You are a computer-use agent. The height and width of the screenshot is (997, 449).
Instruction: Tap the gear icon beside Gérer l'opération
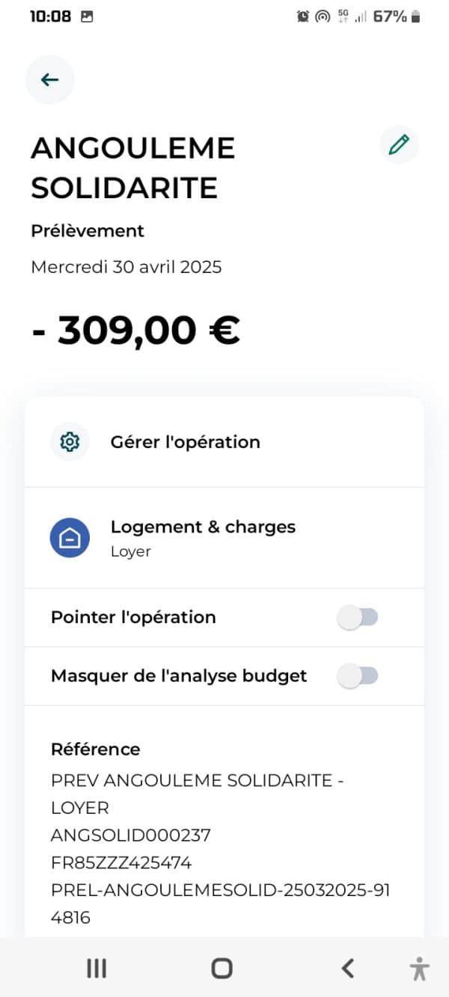coord(70,442)
